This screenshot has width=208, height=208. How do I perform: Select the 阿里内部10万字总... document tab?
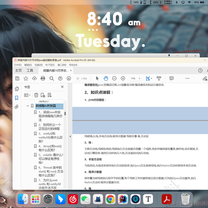(x=56, y=71)
